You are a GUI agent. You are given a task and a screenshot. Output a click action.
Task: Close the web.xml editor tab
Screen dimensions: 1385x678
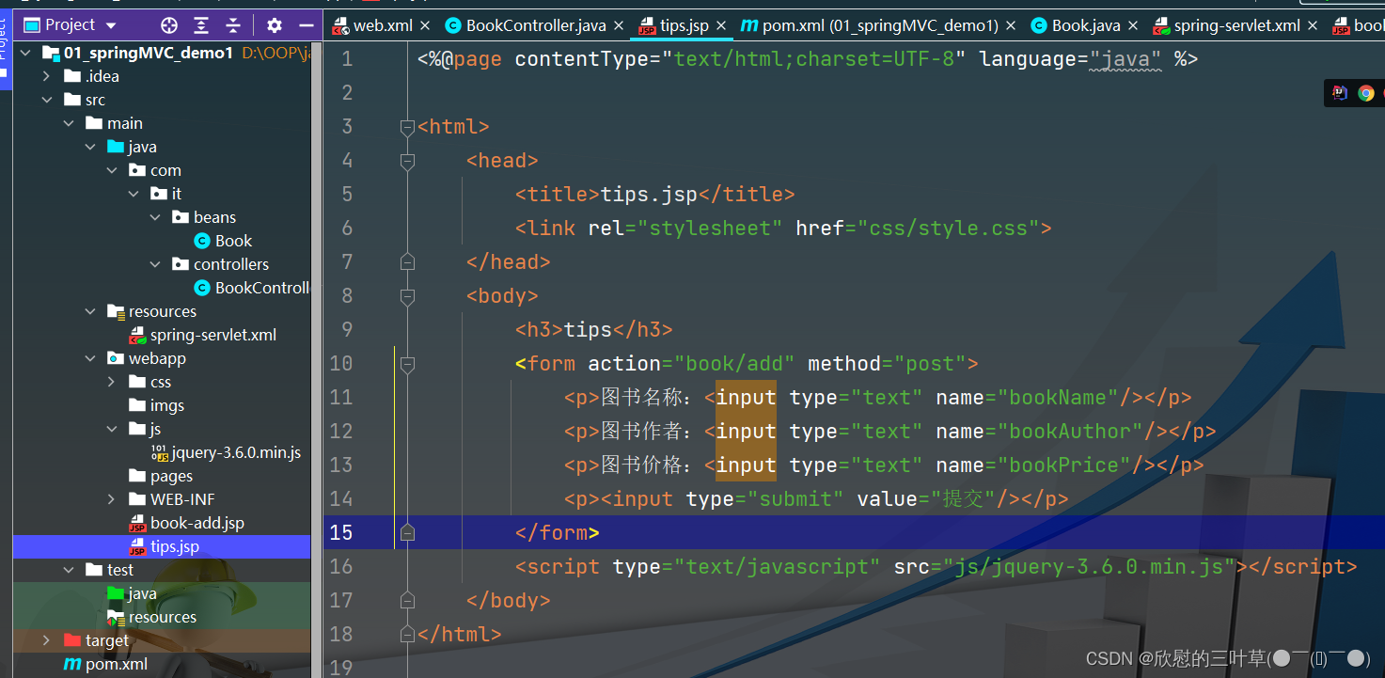point(425,26)
